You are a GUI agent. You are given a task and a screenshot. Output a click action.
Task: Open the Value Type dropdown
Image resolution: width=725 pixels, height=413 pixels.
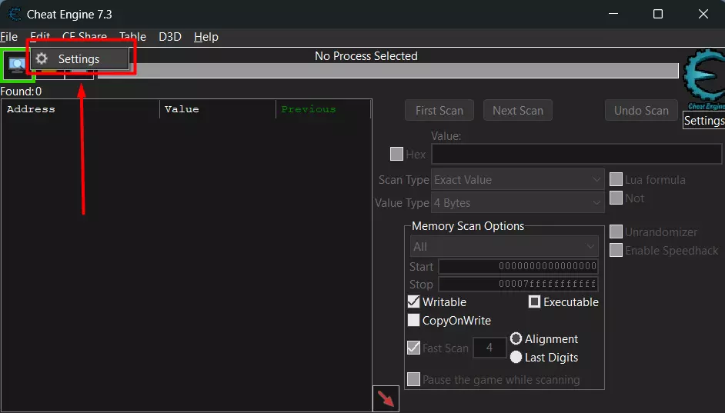point(518,203)
